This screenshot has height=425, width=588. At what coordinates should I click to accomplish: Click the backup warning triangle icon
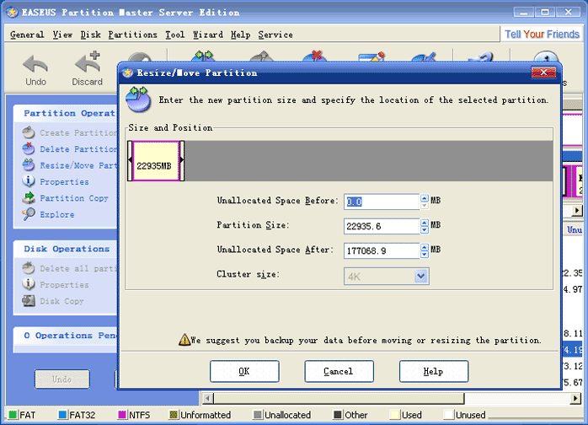[184, 340]
